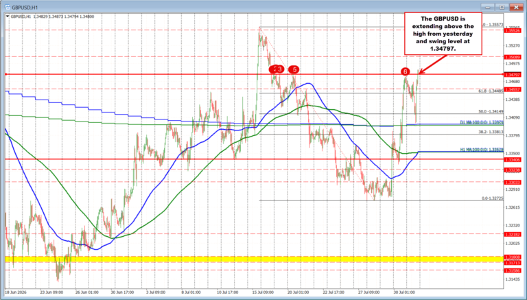Click the 1.35270 value on the price axis
The image size is (527, 300).
pyautogui.click(x=512, y=45)
